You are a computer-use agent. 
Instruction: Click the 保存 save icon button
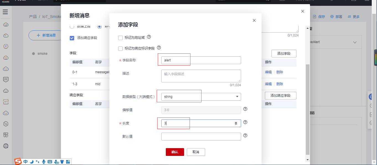(x=319, y=17)
